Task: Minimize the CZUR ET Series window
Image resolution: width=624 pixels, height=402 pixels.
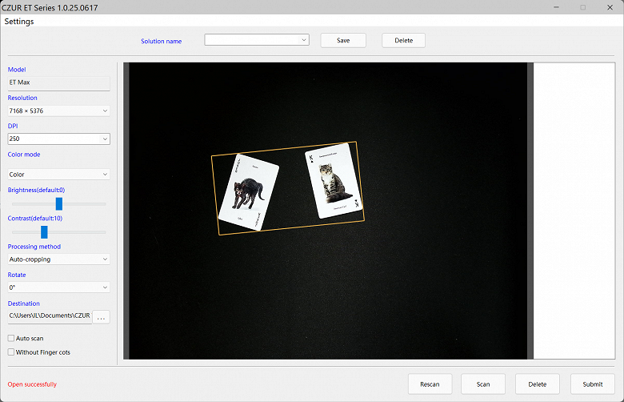Action: (556, 7)
